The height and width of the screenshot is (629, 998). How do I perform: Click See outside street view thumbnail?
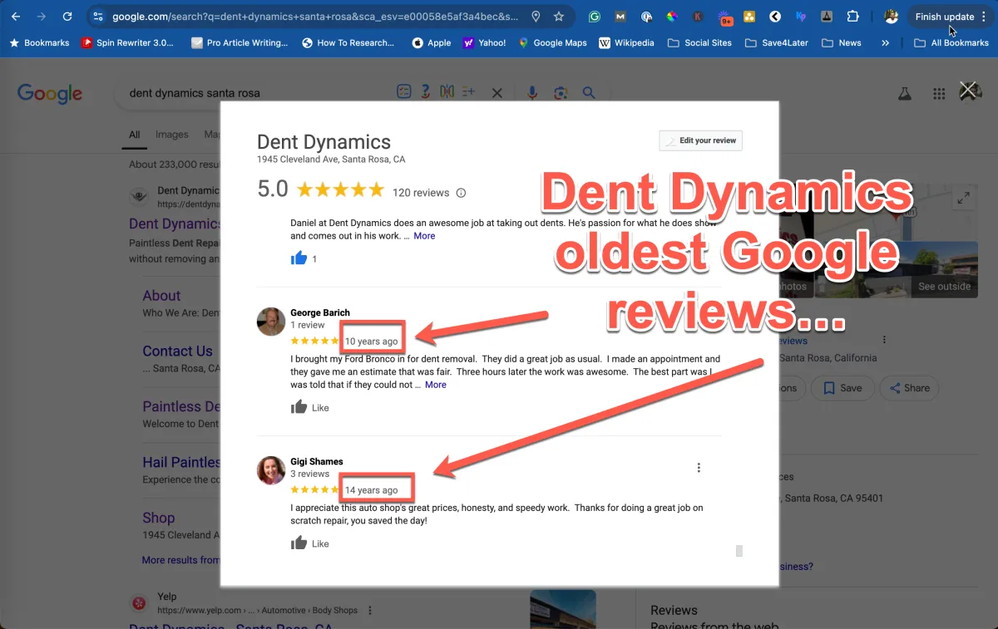click(x=943, y=270)
